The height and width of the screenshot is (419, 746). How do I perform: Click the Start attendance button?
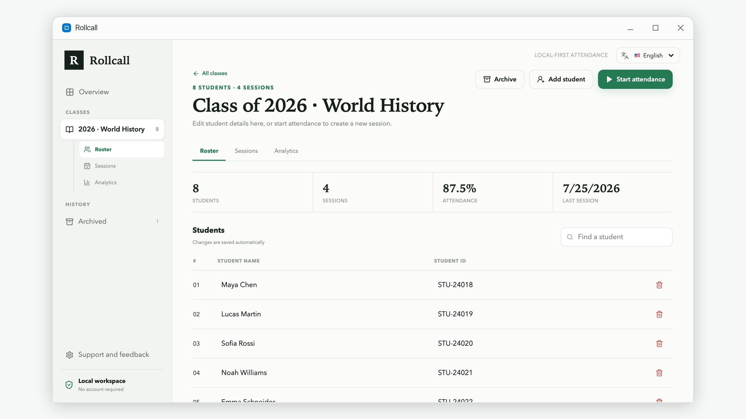point(635,79)
